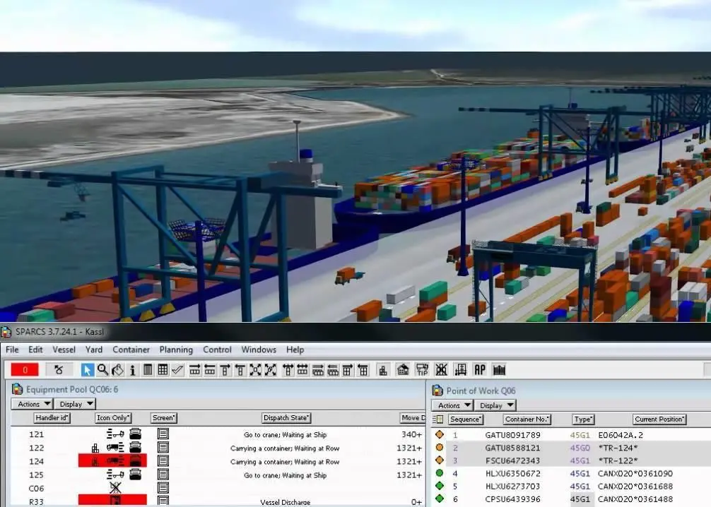Open Actions dropdown in Equipment Pool
Screen dimensions: 711x507
[32, 404]
